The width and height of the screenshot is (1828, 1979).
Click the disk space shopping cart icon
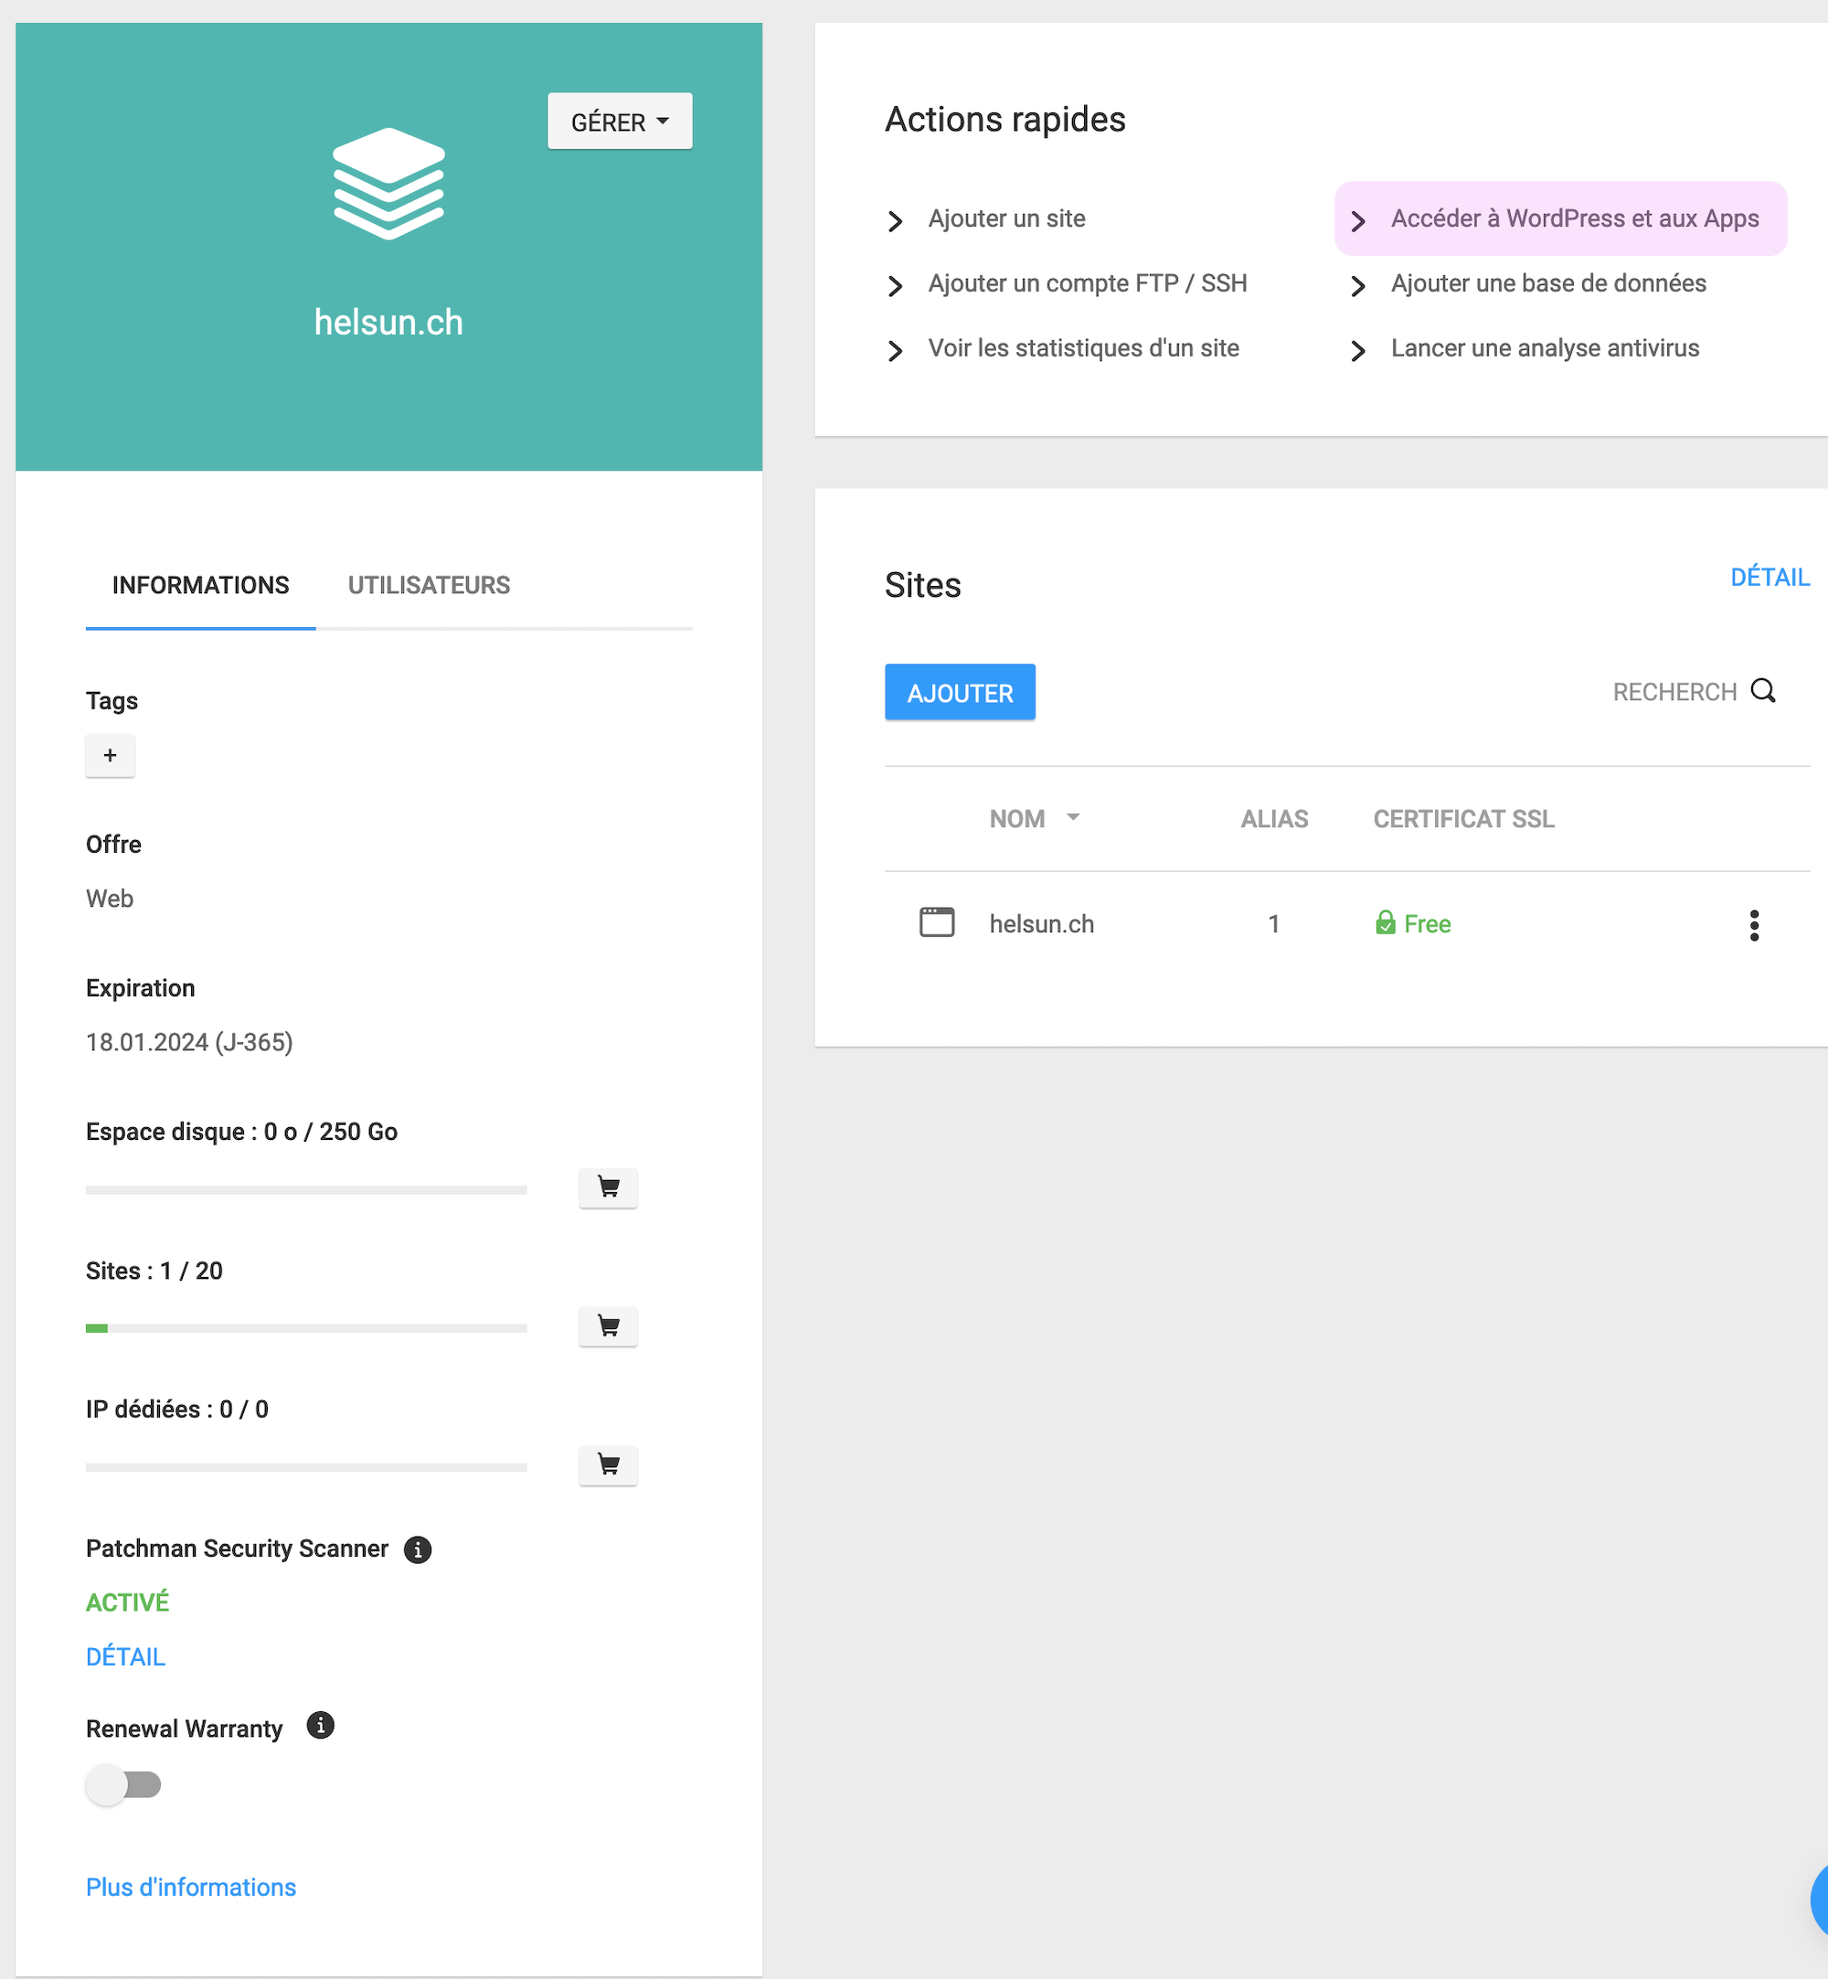coord(609,1187)
